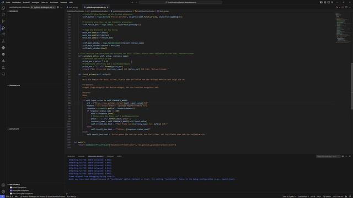Toggle User Uncaught Exceptions checkbox
The width and height of the screenshot is (353, 198).
point(11,193)
